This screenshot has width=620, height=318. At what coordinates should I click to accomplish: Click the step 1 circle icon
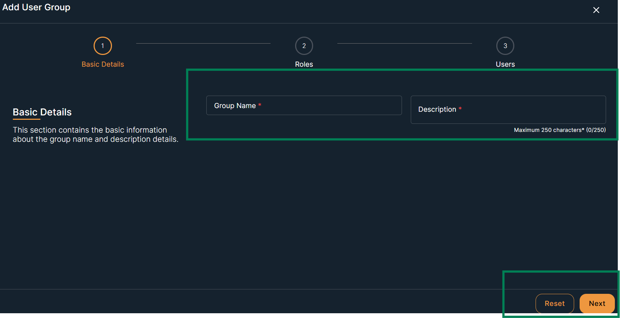103,46
